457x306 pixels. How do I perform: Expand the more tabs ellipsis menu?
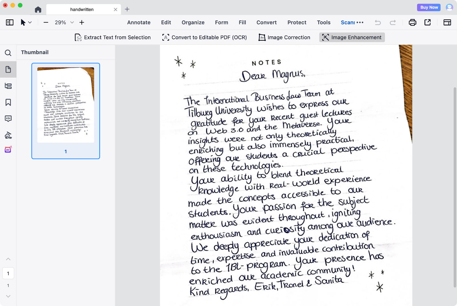360,23
